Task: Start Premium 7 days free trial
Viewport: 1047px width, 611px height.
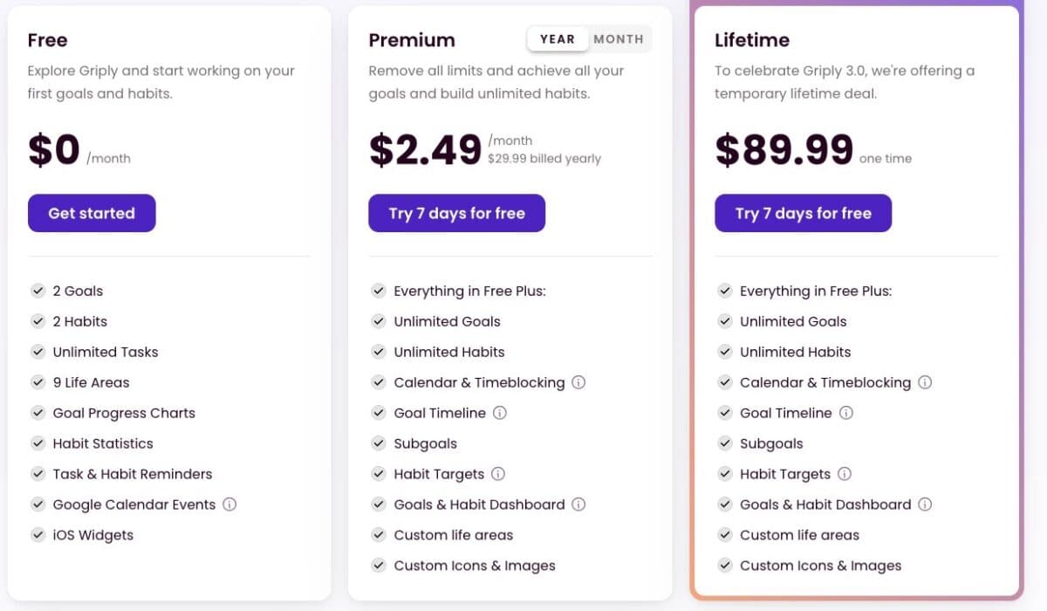Action: (456, 213)
